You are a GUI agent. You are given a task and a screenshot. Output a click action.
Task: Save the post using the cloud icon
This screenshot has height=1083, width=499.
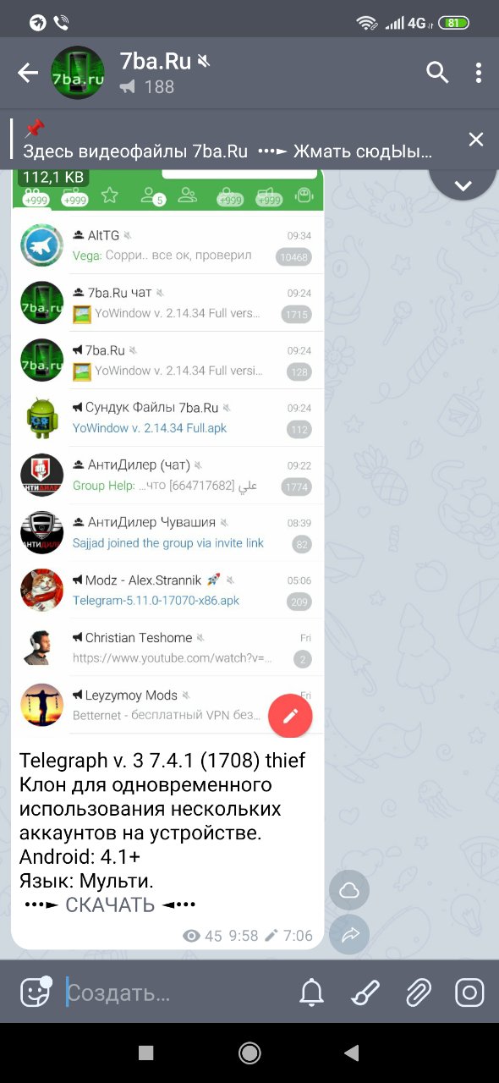[349, 890]
